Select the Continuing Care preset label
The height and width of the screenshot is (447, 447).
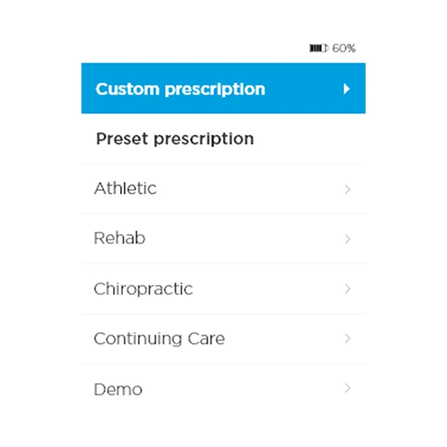pyautogui.click(x=159, y=339)
